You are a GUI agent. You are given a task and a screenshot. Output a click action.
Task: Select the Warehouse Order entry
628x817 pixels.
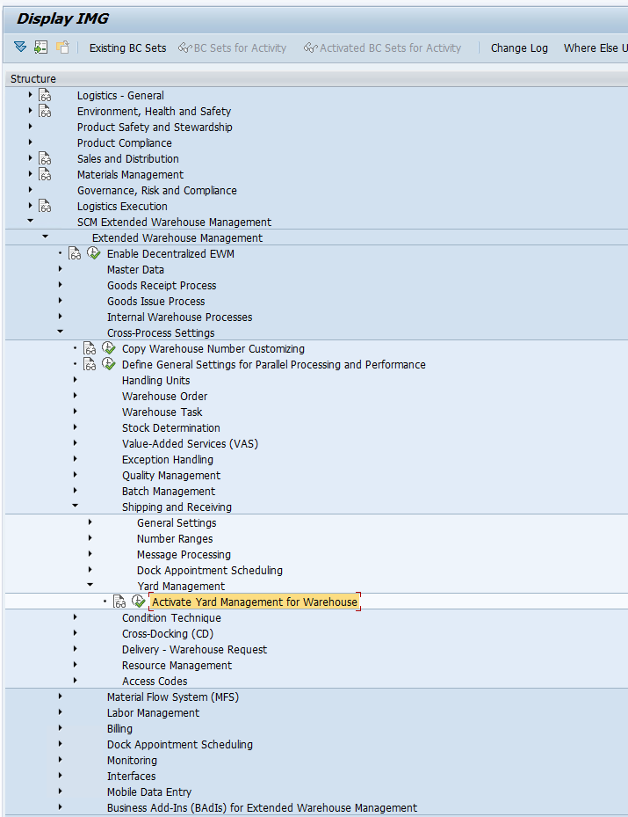coord(164,397)
